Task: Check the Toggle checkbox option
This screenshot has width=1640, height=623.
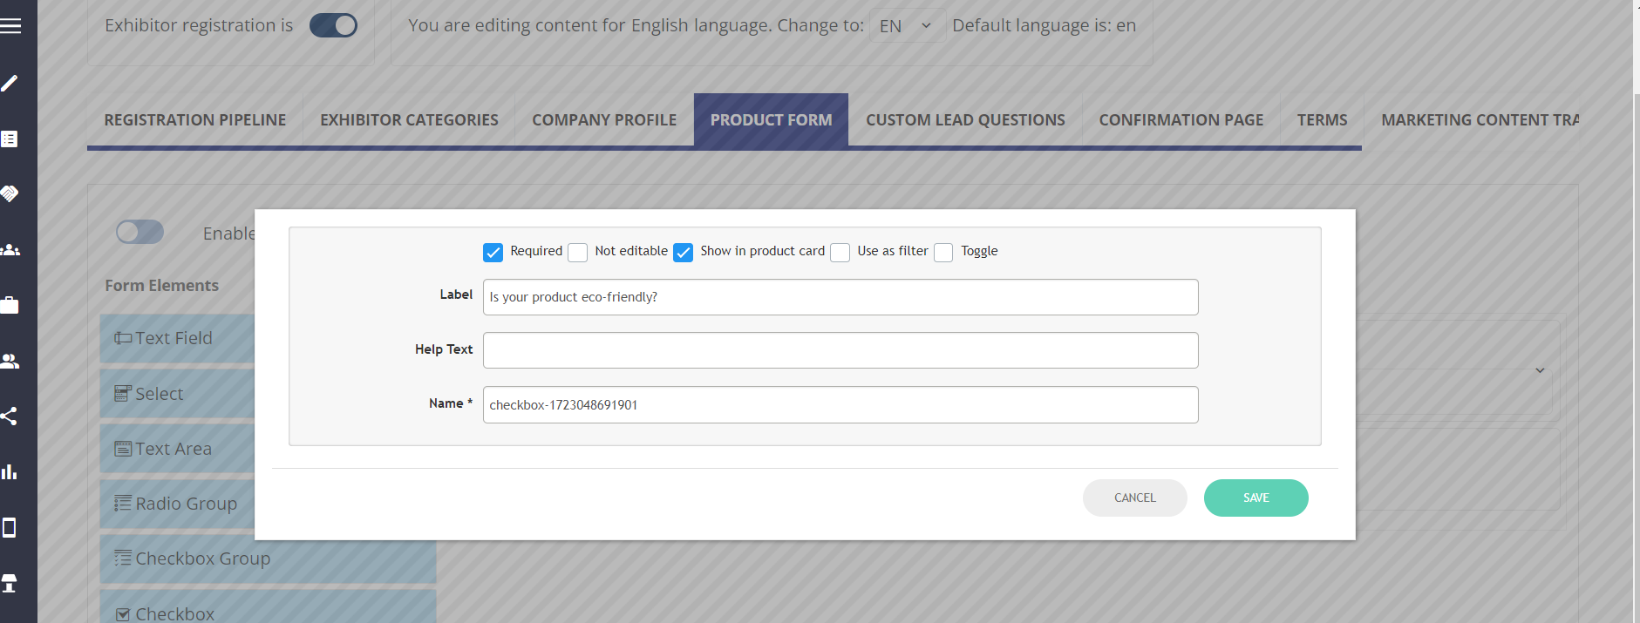Action: click(x=943, y=253)
